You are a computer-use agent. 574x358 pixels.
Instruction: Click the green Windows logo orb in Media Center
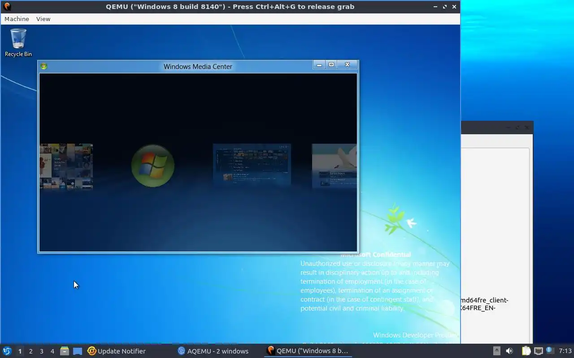[152, 166]
